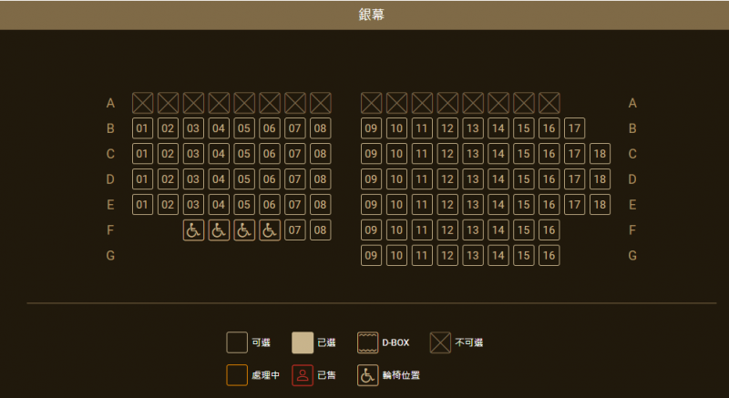
Task: Click the orange processing-seat box in legend
Action: tap(237, 374)
